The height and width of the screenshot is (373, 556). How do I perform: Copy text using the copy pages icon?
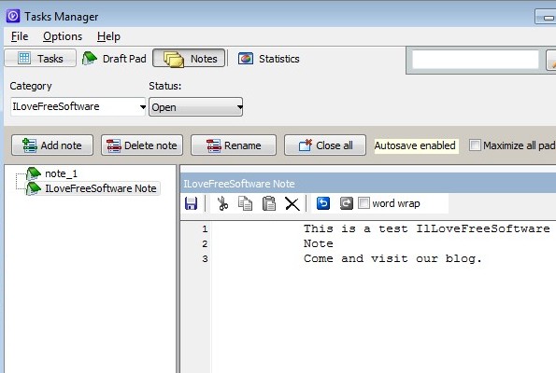tap(246, 203)
